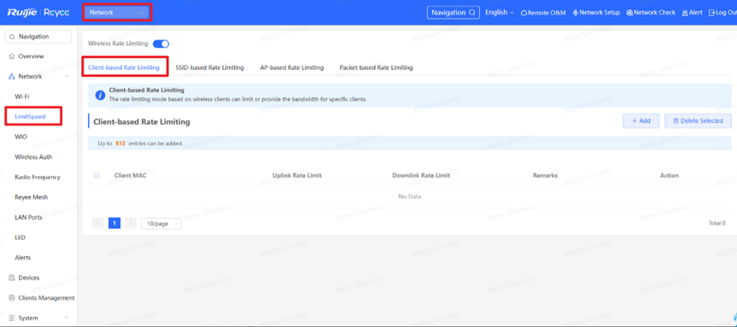This screenshot has width=737, height=327.
Task: Change the 10/page page size dropdown
Action: tap(161, 224)
